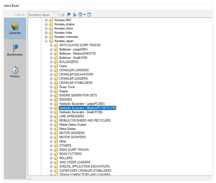Click the Crane folder icon
The height and width of the screenshot is (183, 216).
[56, 66]
